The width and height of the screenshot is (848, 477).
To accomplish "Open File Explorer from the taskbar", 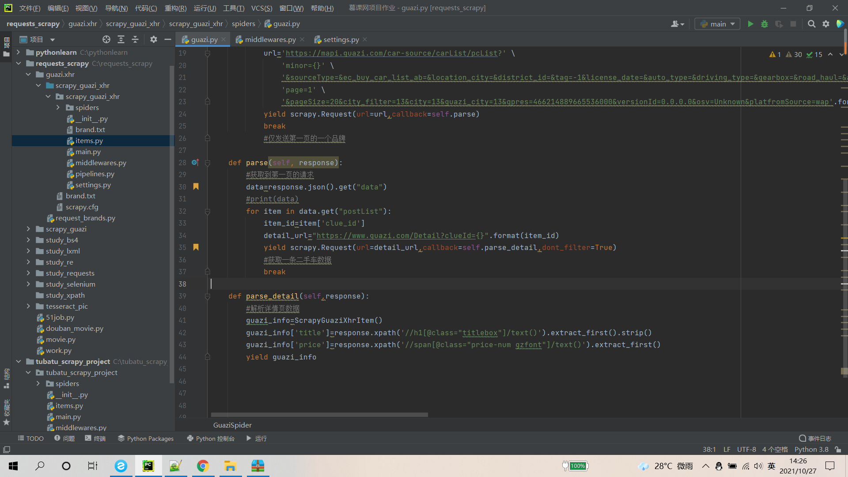I will [230, 466].
